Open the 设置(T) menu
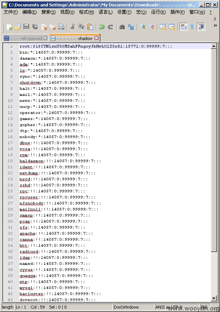The height and width of the screenshot is (312, 220). point(124,12)
